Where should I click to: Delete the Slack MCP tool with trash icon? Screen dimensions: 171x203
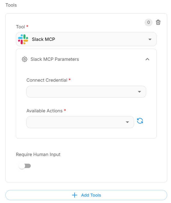158,22
